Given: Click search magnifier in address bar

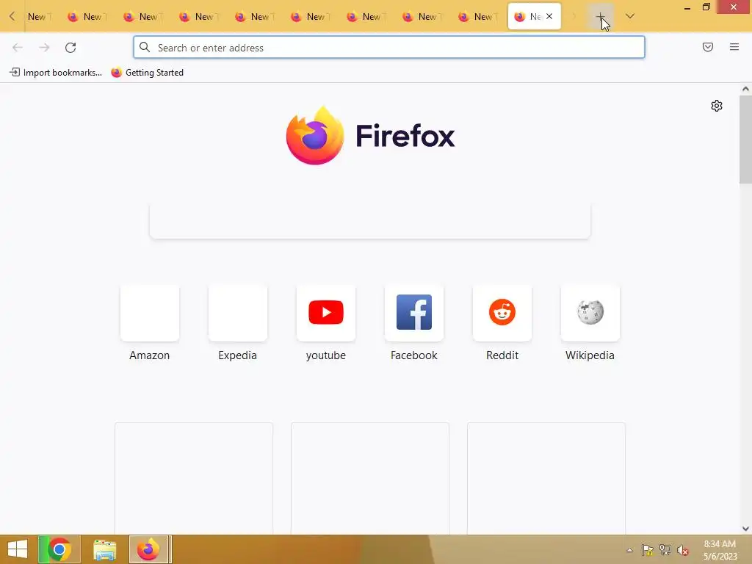Looking at the screenshot, I should point(145,47).
